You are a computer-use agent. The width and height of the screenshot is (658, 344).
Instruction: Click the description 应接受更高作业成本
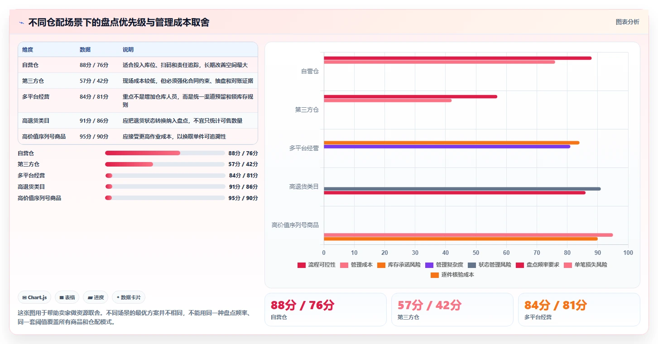174,137
